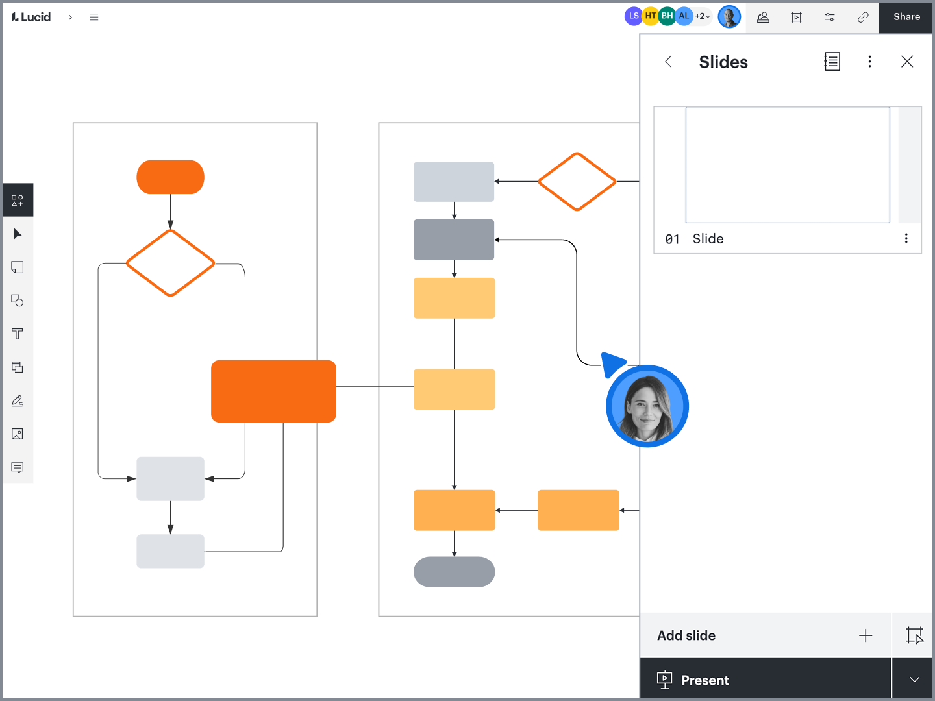Copy shareable link icon in header

[863, 18]
